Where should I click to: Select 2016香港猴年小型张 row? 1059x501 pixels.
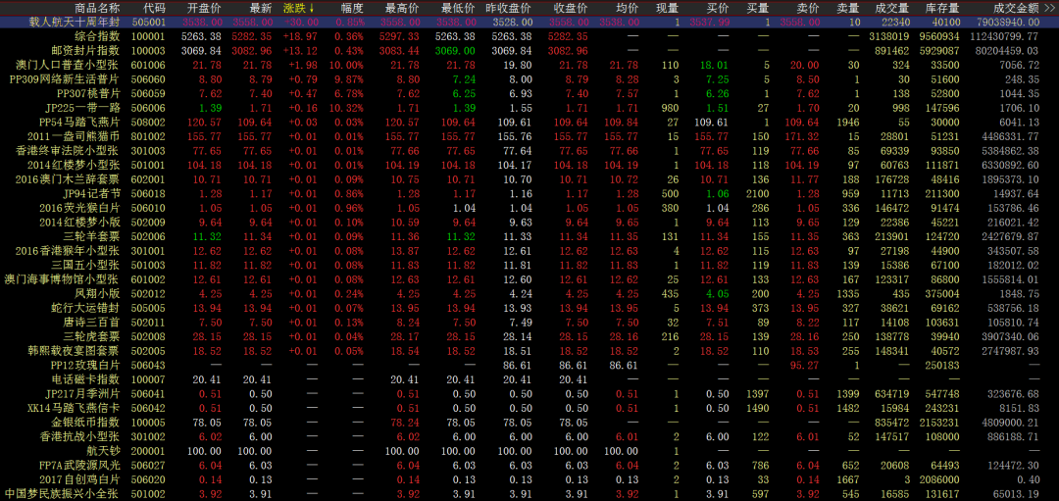[x=529, y=251]
